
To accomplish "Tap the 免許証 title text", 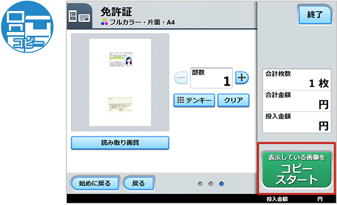I will 116,12.
